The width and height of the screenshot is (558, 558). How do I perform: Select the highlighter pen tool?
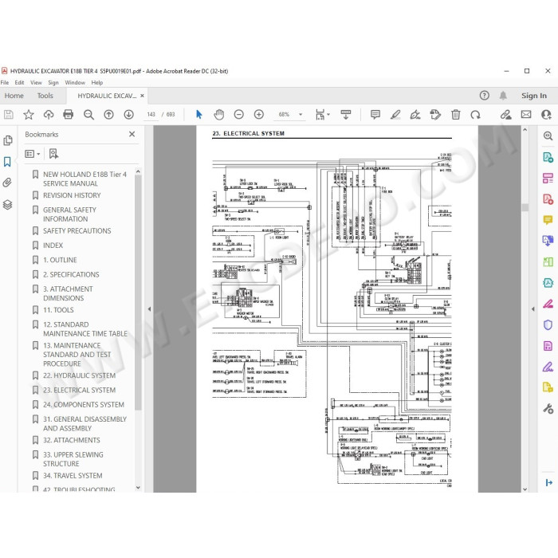pos(395,115)
